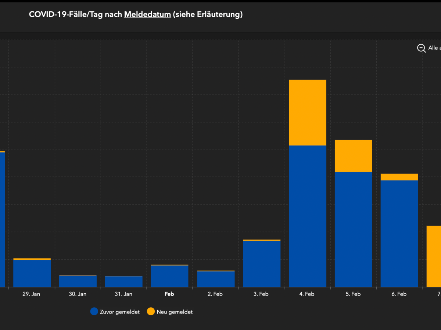
Task: Click the blue segment of 5. Feb bar
Action: (353, 229)
